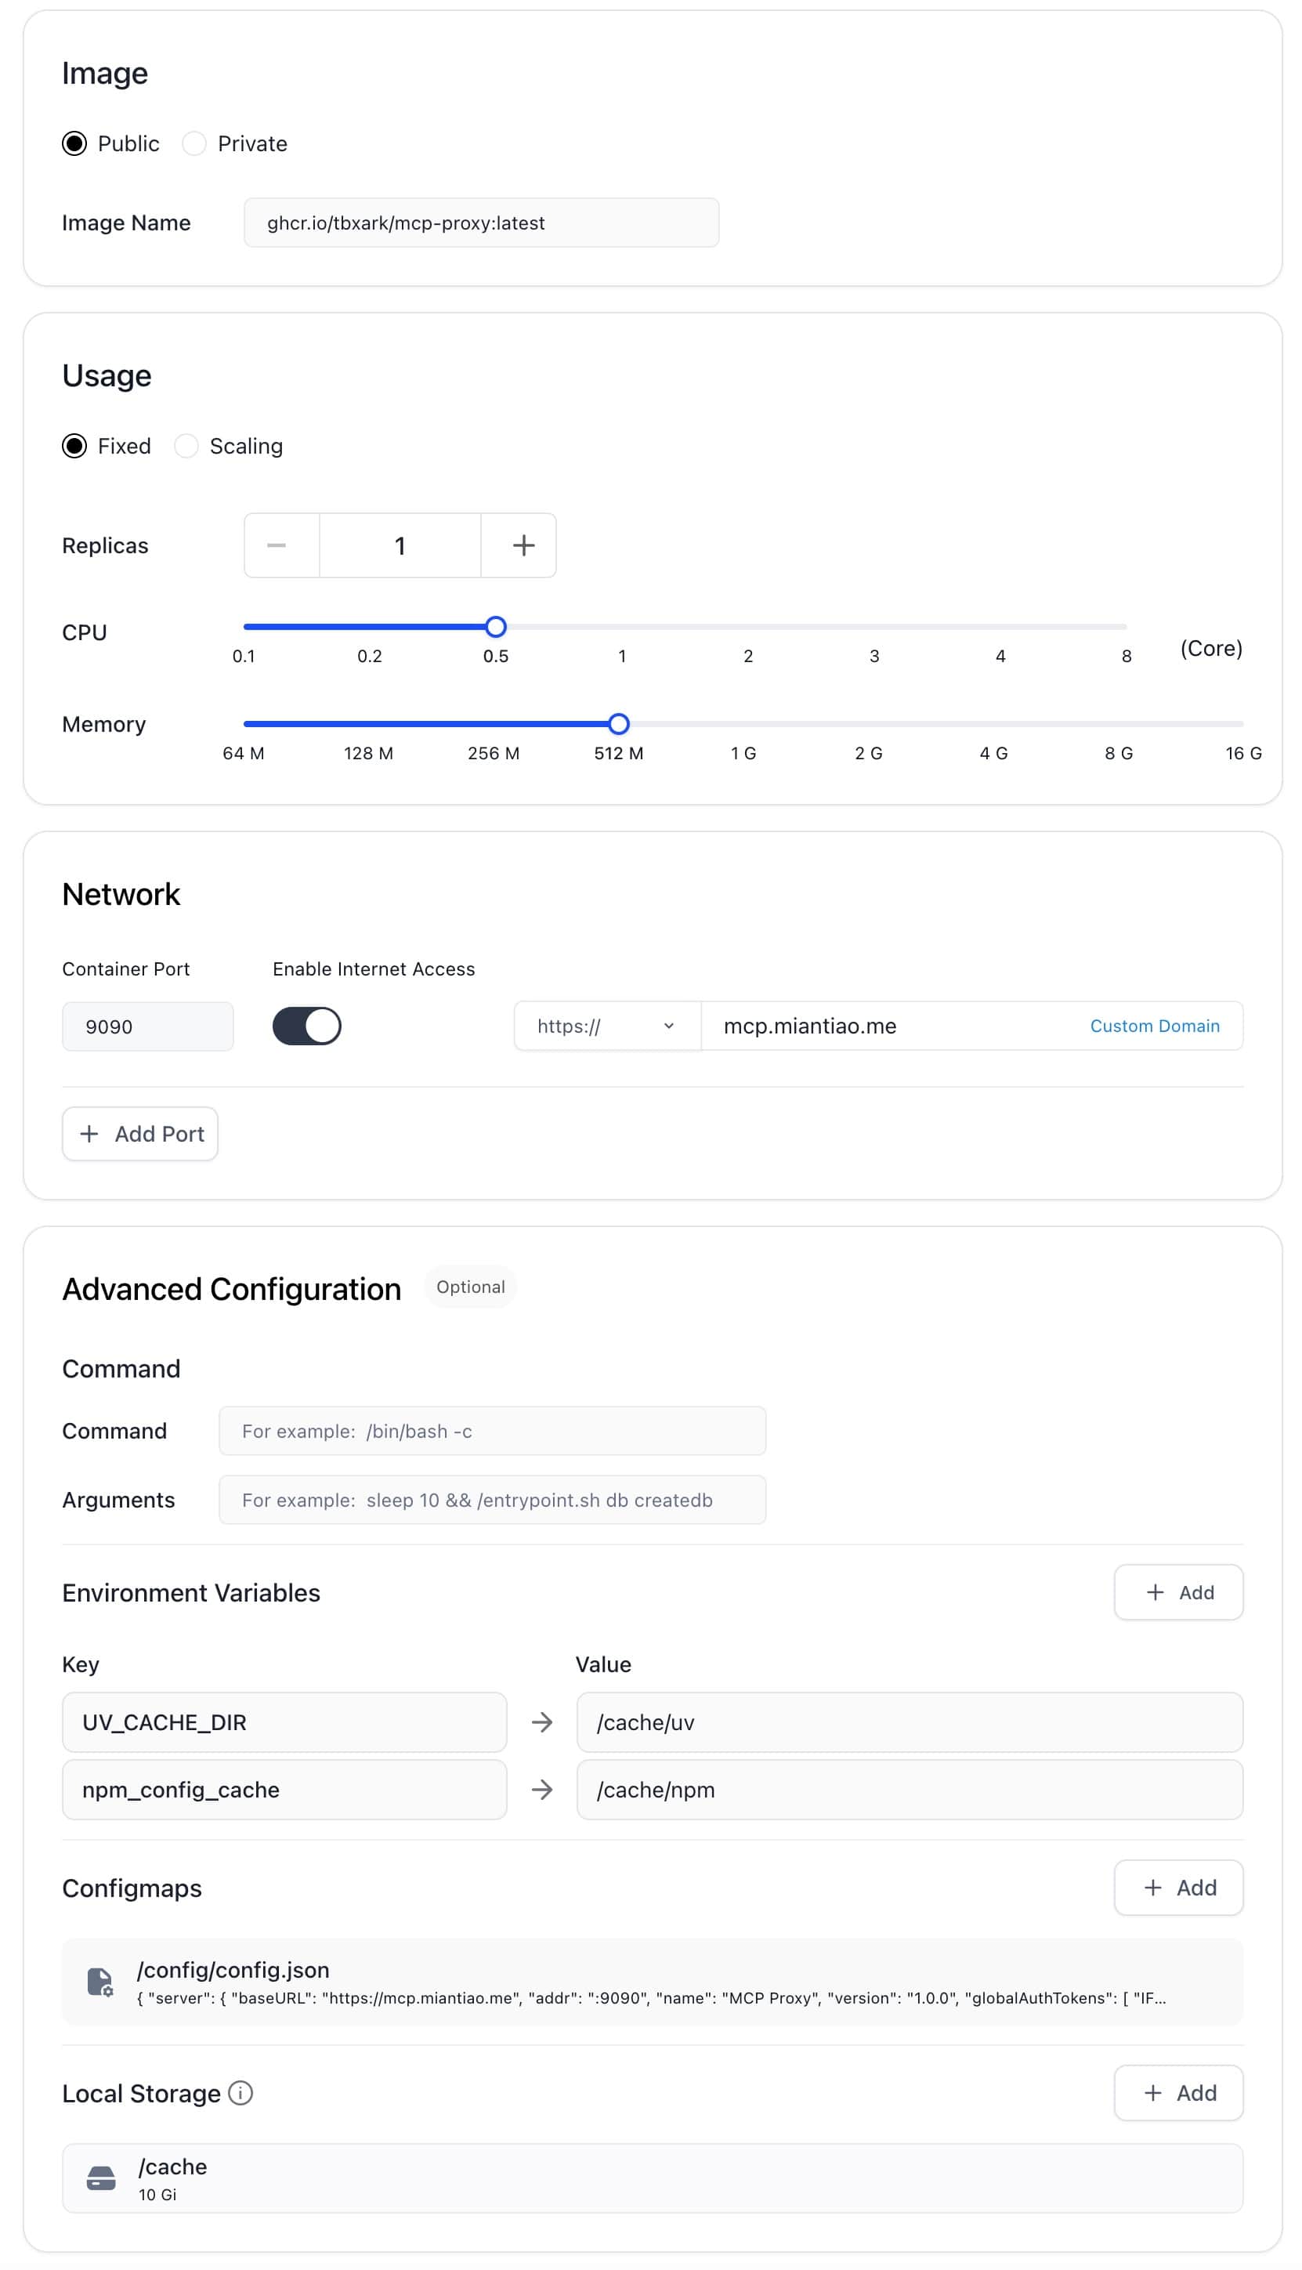Click the config file icon for /config/config.json

(100, 1981)
